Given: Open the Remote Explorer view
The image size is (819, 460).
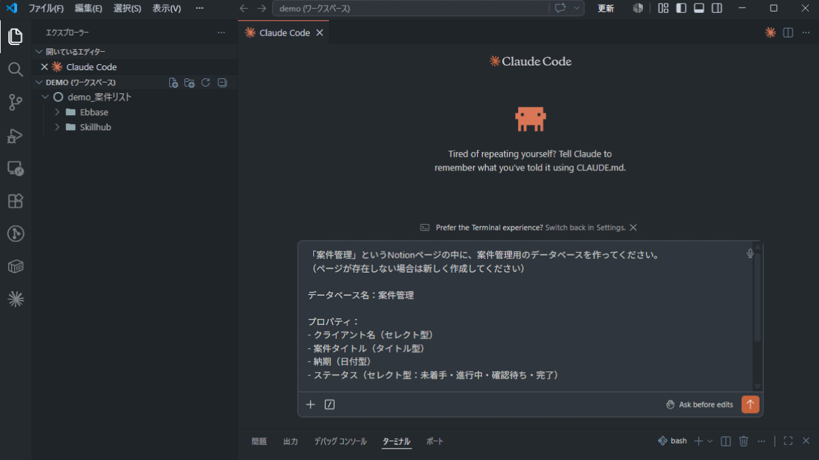Looking at the screenshot, I should pyautogui.click(x=15, y=168).
